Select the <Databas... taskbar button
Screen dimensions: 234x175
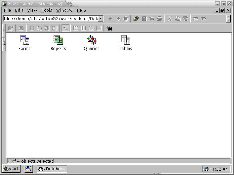click(x=52, y=169)
